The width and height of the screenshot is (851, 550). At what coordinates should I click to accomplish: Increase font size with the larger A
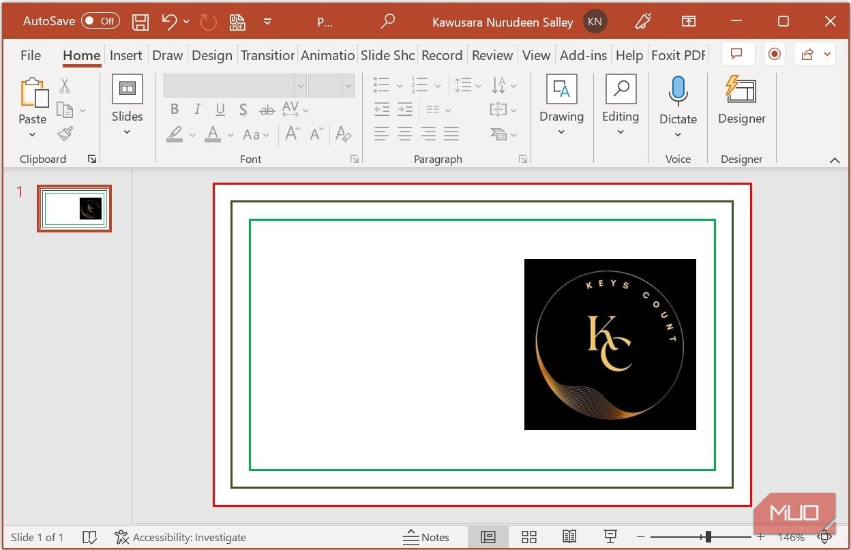tap(293, 134)
